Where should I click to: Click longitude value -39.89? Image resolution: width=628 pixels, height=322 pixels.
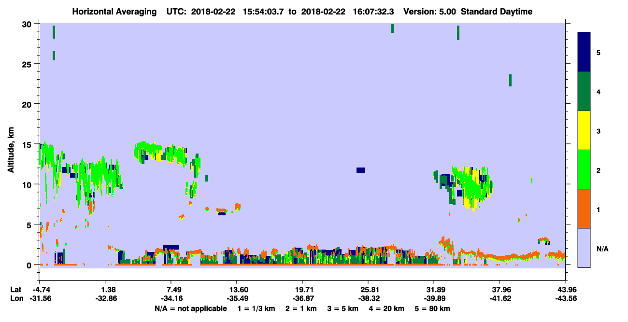coord(434,298)
